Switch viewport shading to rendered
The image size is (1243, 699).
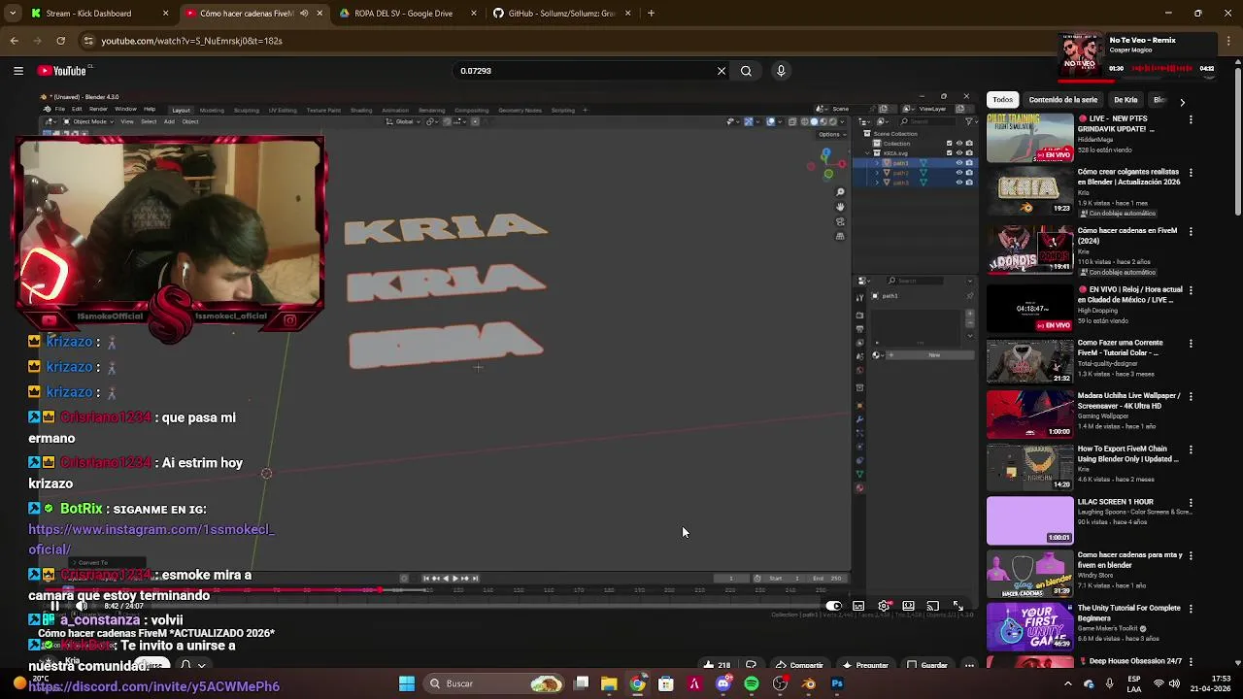(831, 121)
